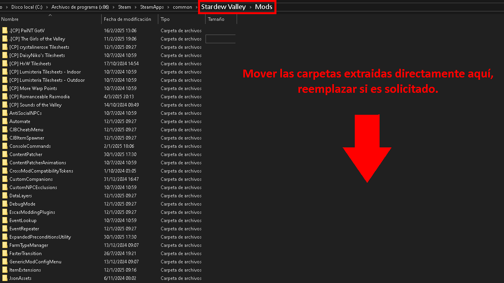Viewport: 504px width, 283px height.
Task: Select the ItemExtensions folder
Action: tap(25, 270)
